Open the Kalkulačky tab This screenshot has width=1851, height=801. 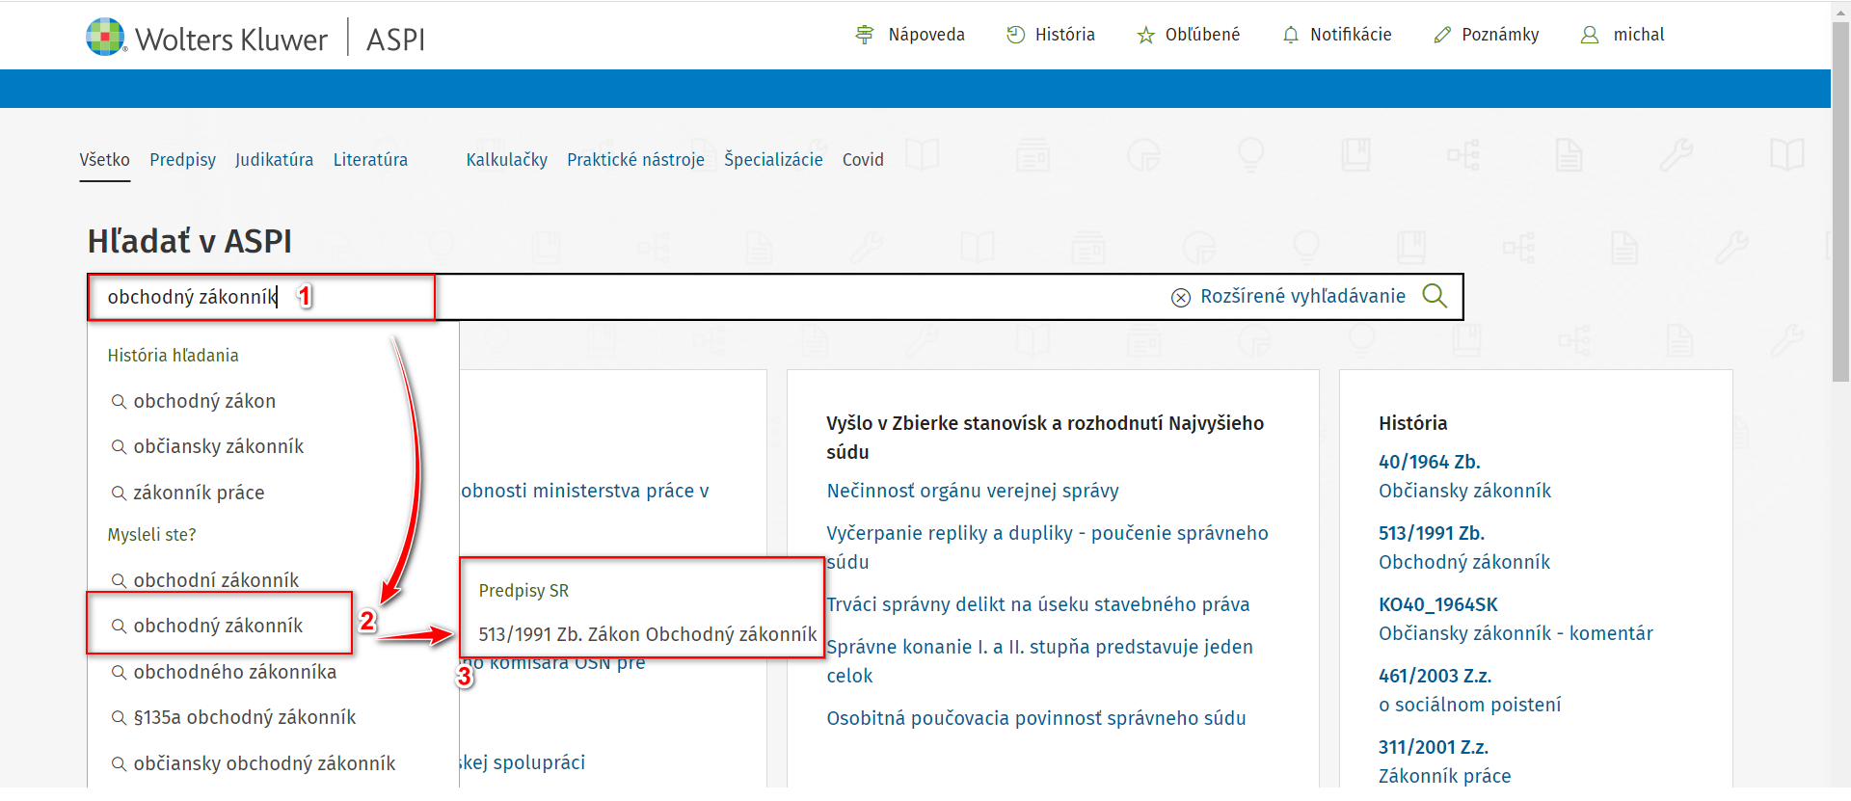click(506, 160)
